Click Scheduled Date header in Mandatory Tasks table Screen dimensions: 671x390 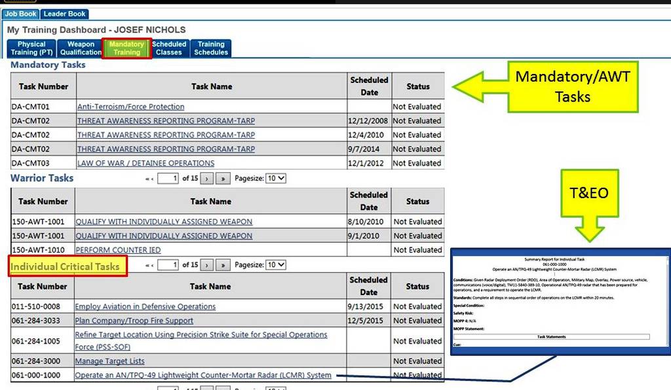click(x=369, y=86)
